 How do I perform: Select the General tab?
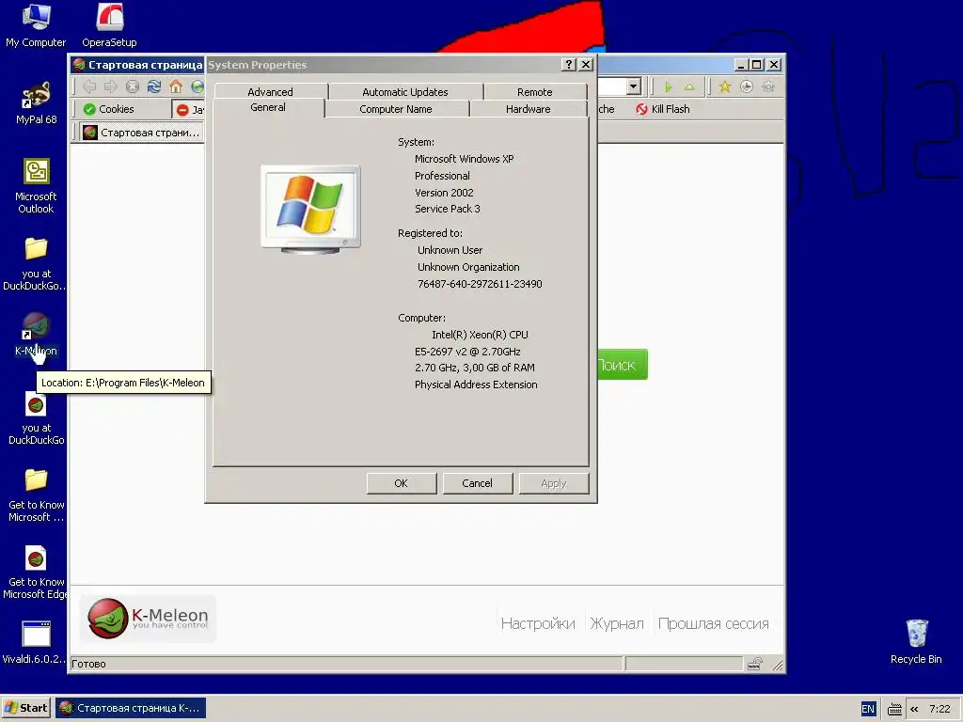268,107
